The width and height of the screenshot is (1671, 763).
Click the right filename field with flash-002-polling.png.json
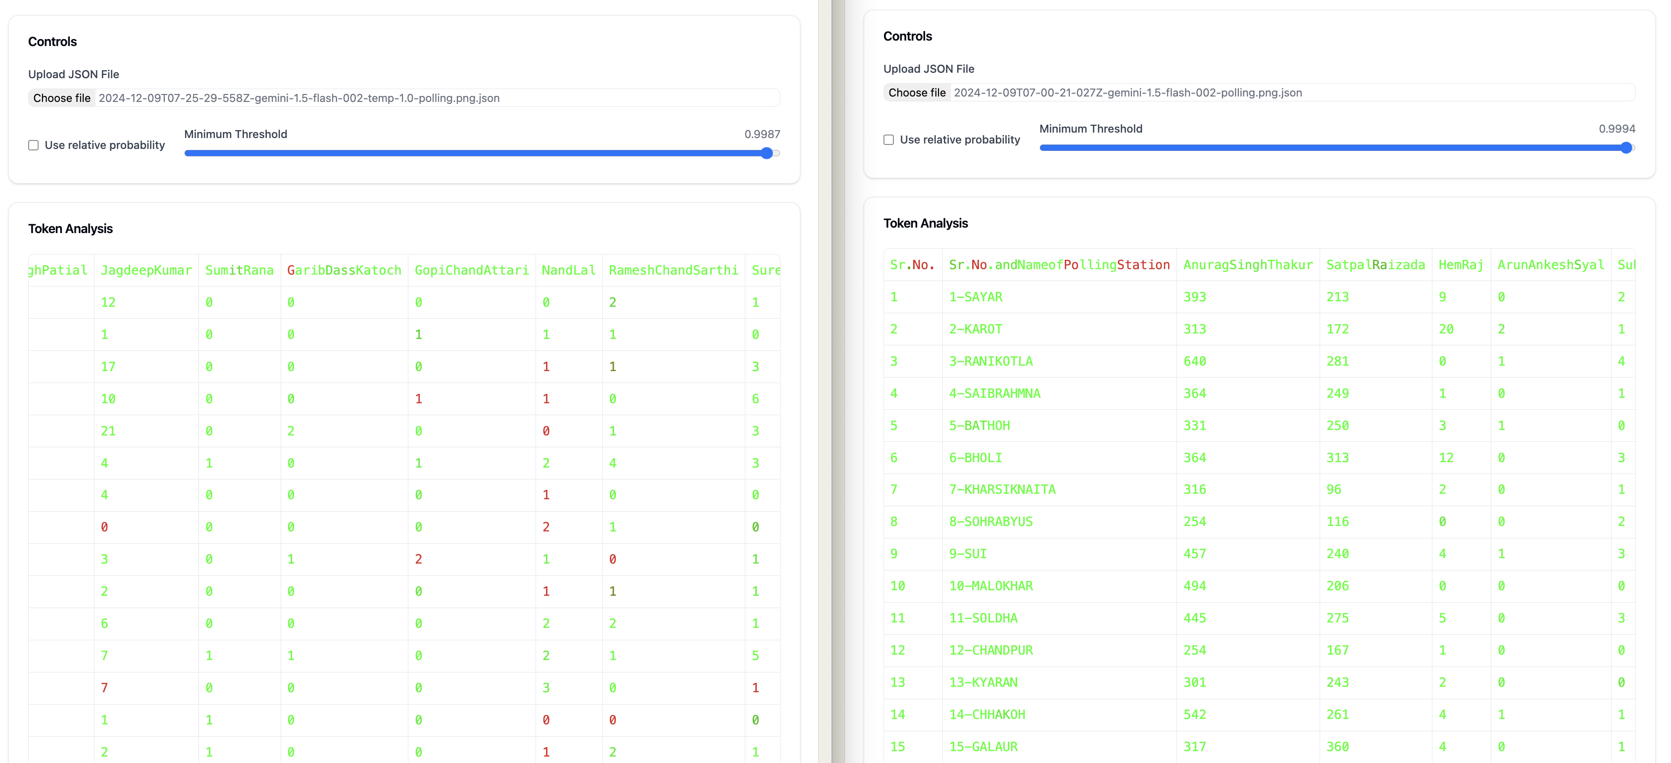pos(1128,93)
